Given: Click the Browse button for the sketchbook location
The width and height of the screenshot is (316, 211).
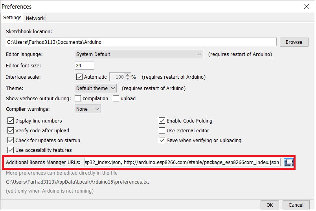Looking at the screenshot, I should point(294,42).
